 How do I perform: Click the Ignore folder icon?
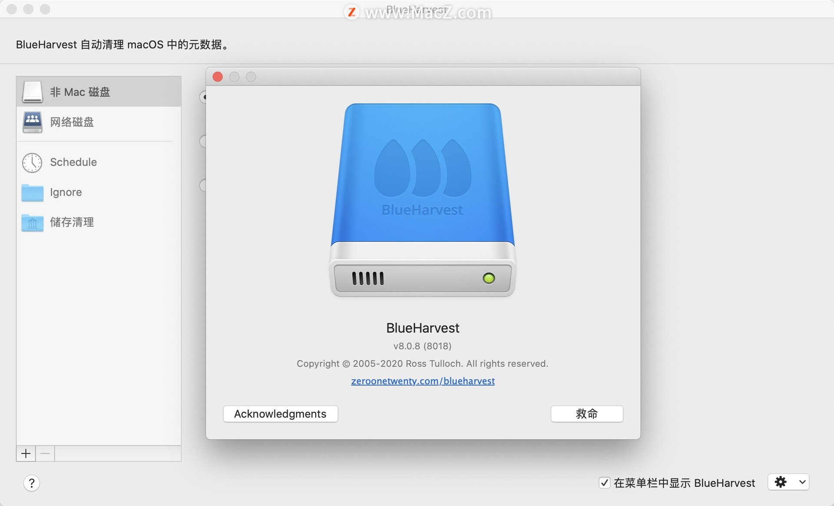tap(33, 192)
